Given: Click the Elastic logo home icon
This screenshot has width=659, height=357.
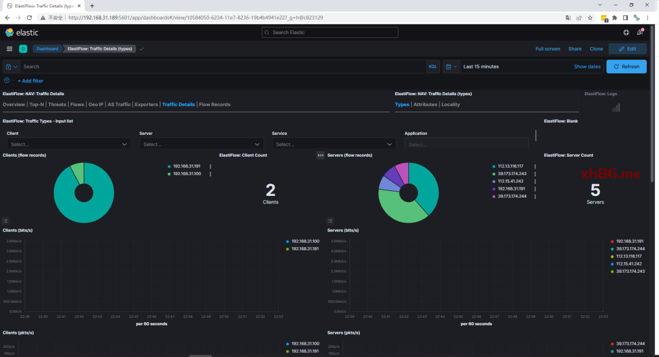Looking at the screenshot, I should [x=10, y=32].
